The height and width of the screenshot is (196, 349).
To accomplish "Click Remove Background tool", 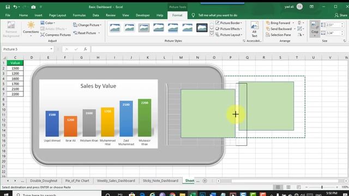I will 11,29.
